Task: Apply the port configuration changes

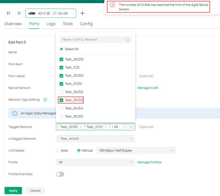Action: (13, 190)
